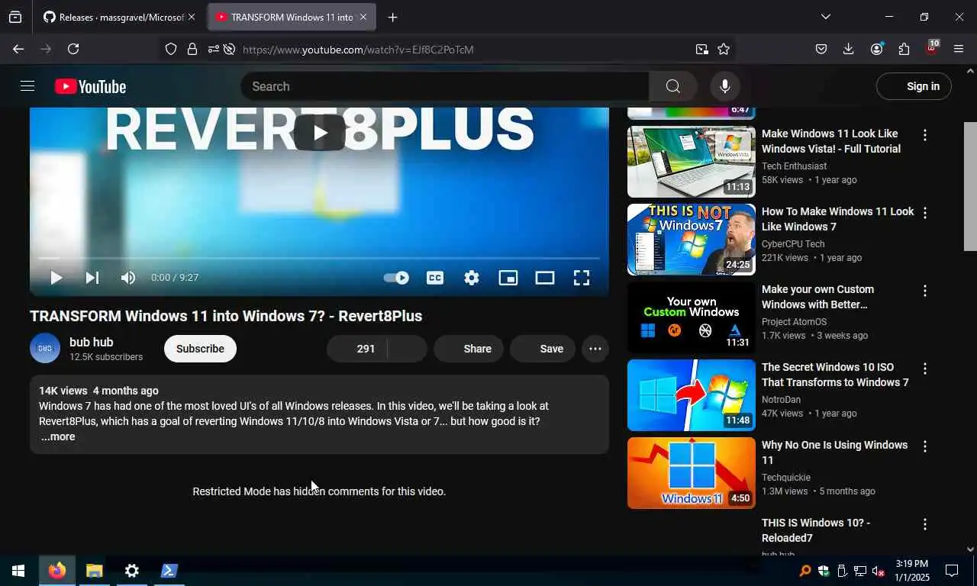Open options menu for Project AtomOS video
Viewport: 977px width, 586px height.
(x=925, y=291)
